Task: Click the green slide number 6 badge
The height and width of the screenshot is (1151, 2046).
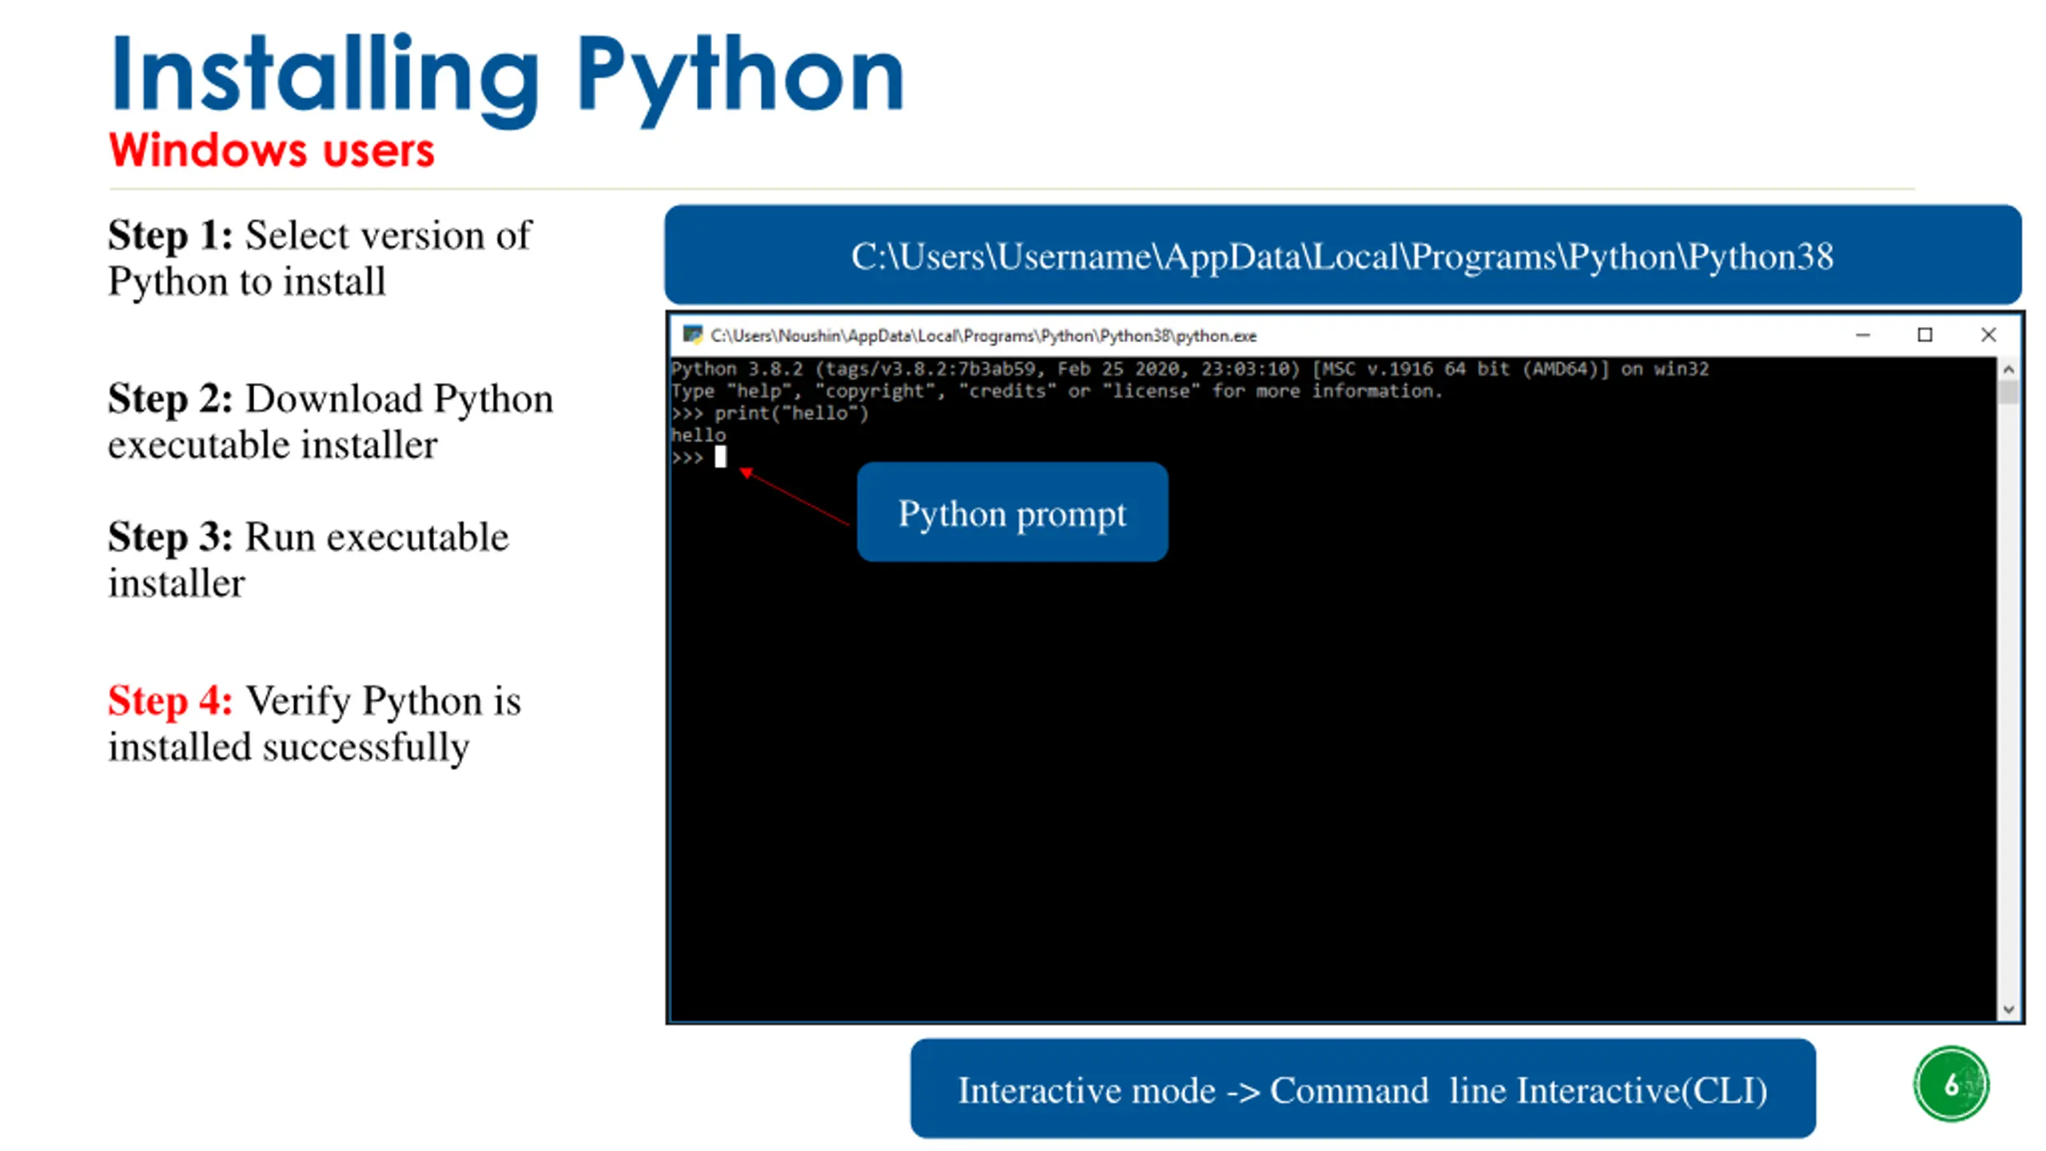Action: (x=1950, y=1084)
